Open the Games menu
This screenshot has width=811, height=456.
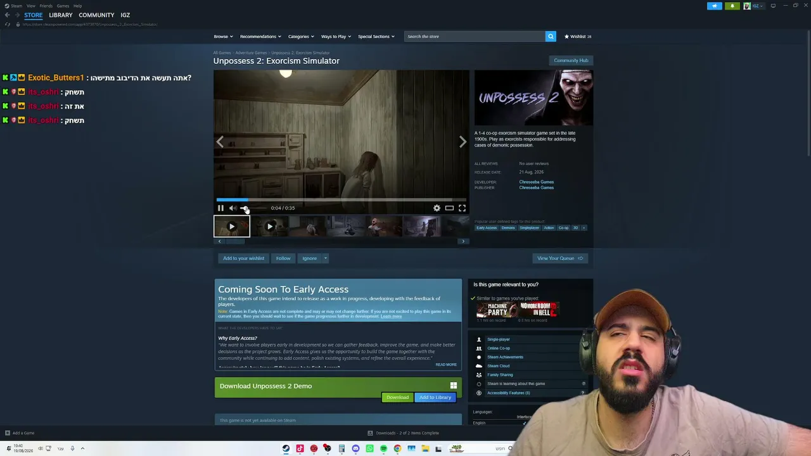63,6
